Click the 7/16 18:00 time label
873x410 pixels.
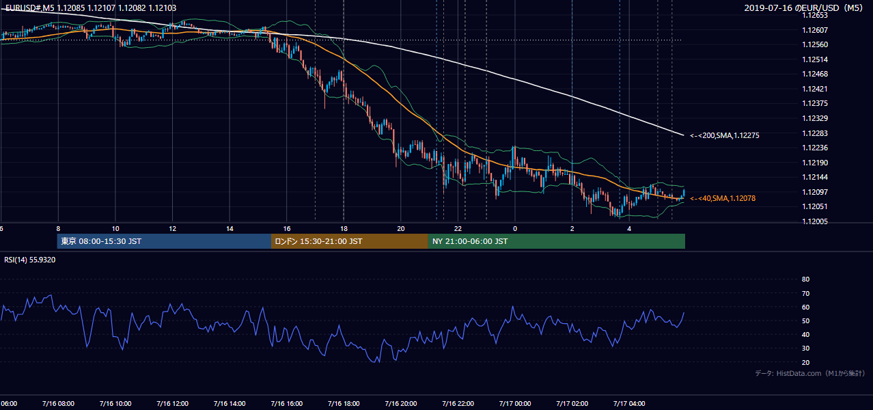[344, 403]
